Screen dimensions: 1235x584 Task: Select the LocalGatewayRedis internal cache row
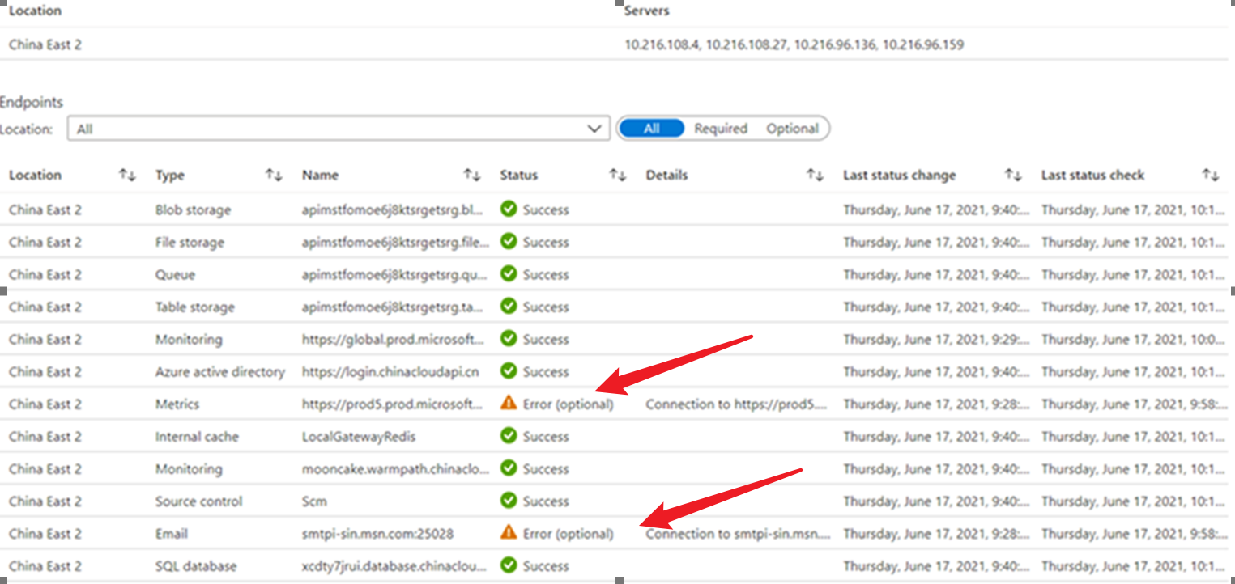tap(359, 437)
